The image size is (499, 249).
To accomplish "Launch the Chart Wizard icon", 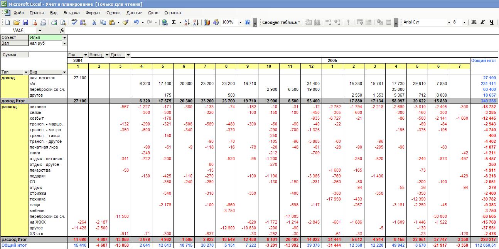I will coord(207,22).
